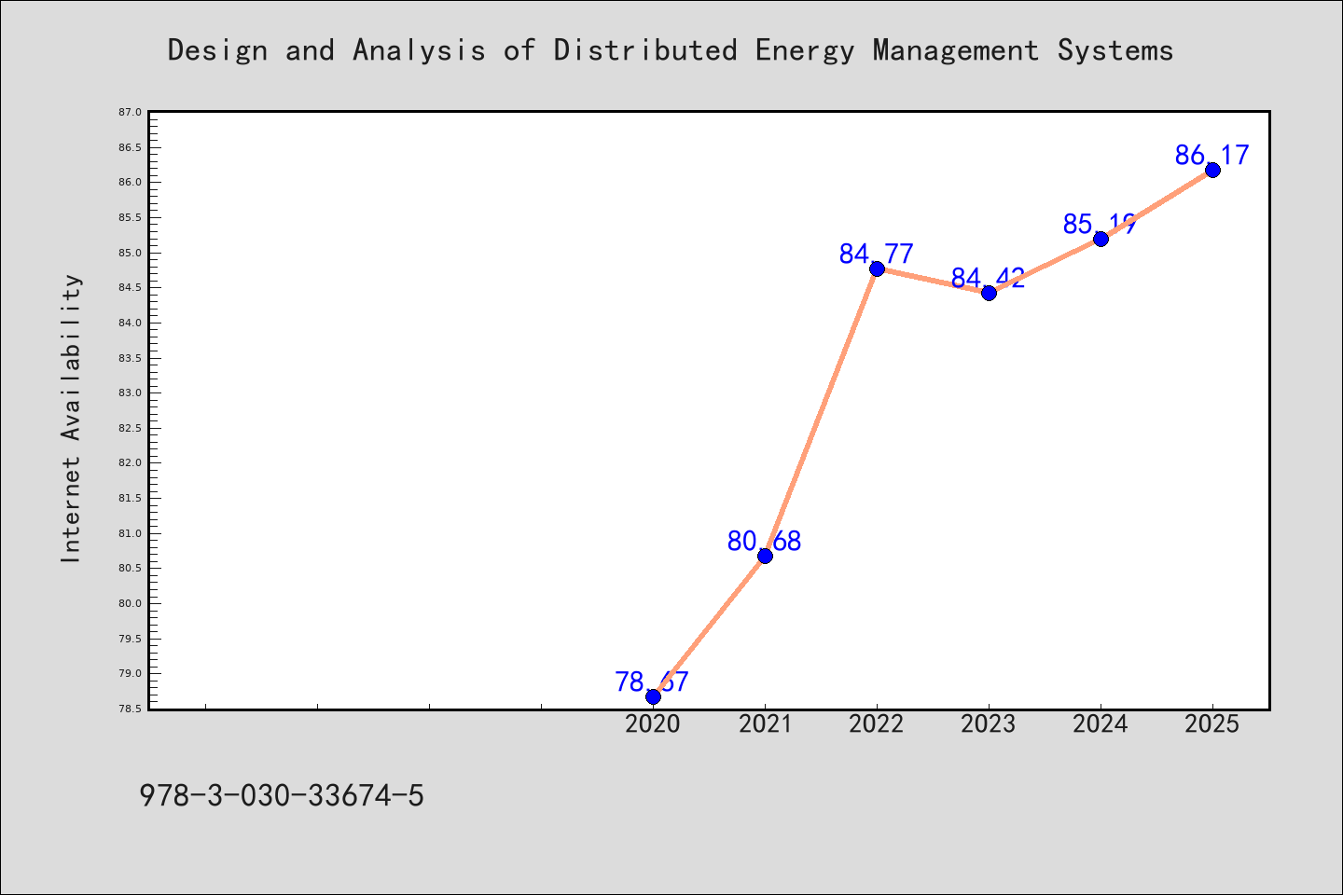Click the line segment between 2021 and 2022
The height and width of the screenshot is (895, 1343).
click(821, 412)
